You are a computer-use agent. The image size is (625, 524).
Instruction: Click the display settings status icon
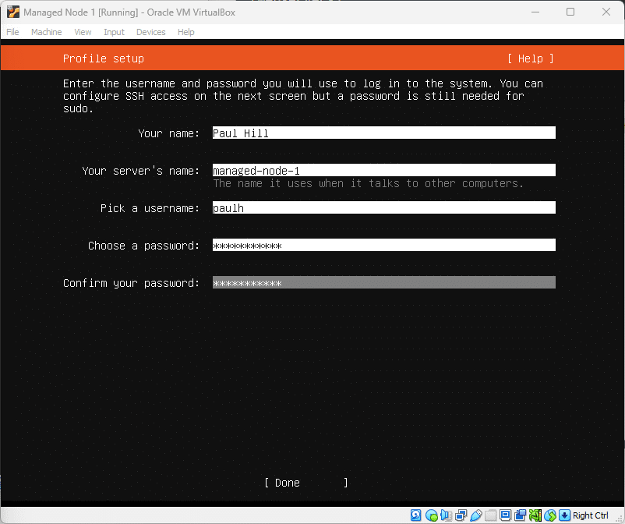[506, 515]
